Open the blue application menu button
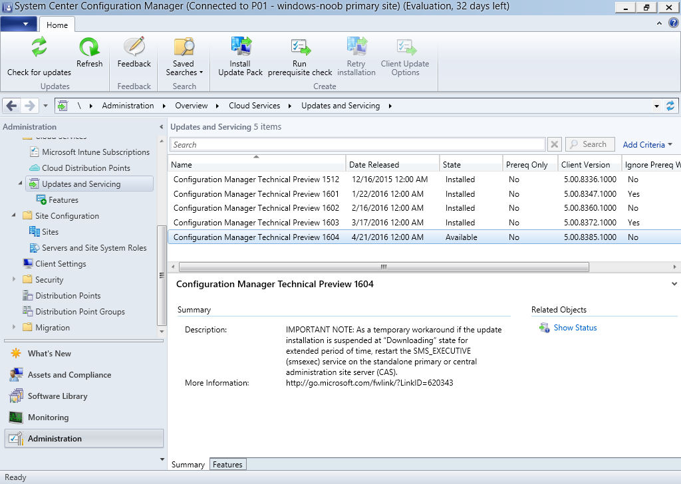The width and height of the screenshot is (681, 484). pos(19,24)
